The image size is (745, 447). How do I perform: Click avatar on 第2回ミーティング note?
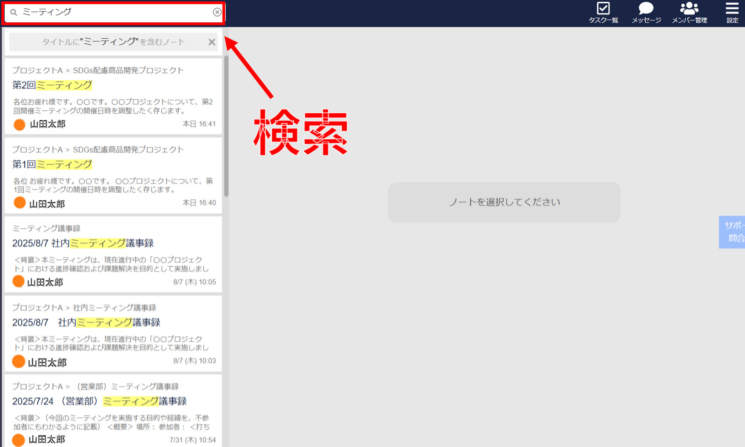(x=19, y=124)
